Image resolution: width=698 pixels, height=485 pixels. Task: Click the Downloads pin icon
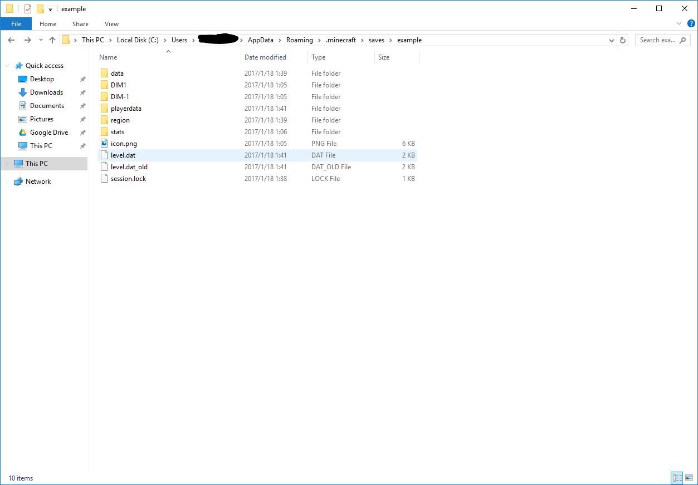coord(82,92)
